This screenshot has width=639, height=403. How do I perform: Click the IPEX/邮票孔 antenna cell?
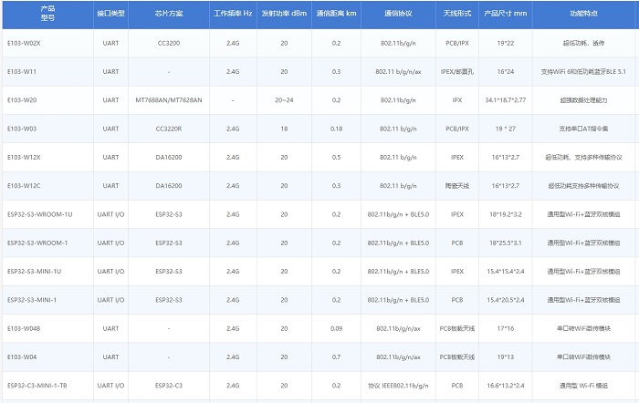[457, 72]
